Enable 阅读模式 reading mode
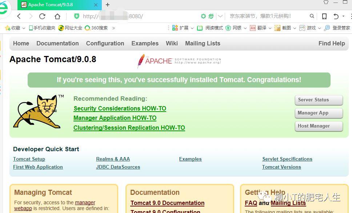Image resolution: width=352 pixels, height=213 pixels. coord(210,28)
